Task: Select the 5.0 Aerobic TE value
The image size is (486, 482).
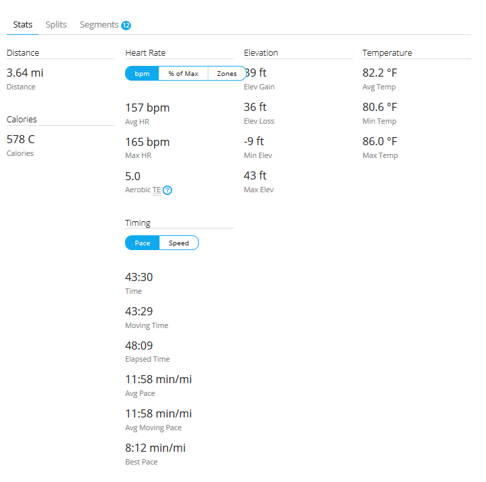Action: point(132,176)
